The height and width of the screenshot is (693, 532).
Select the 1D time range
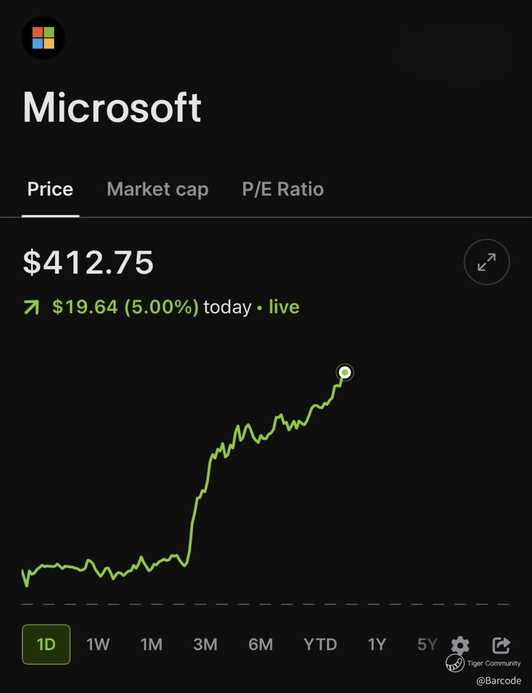46,645
